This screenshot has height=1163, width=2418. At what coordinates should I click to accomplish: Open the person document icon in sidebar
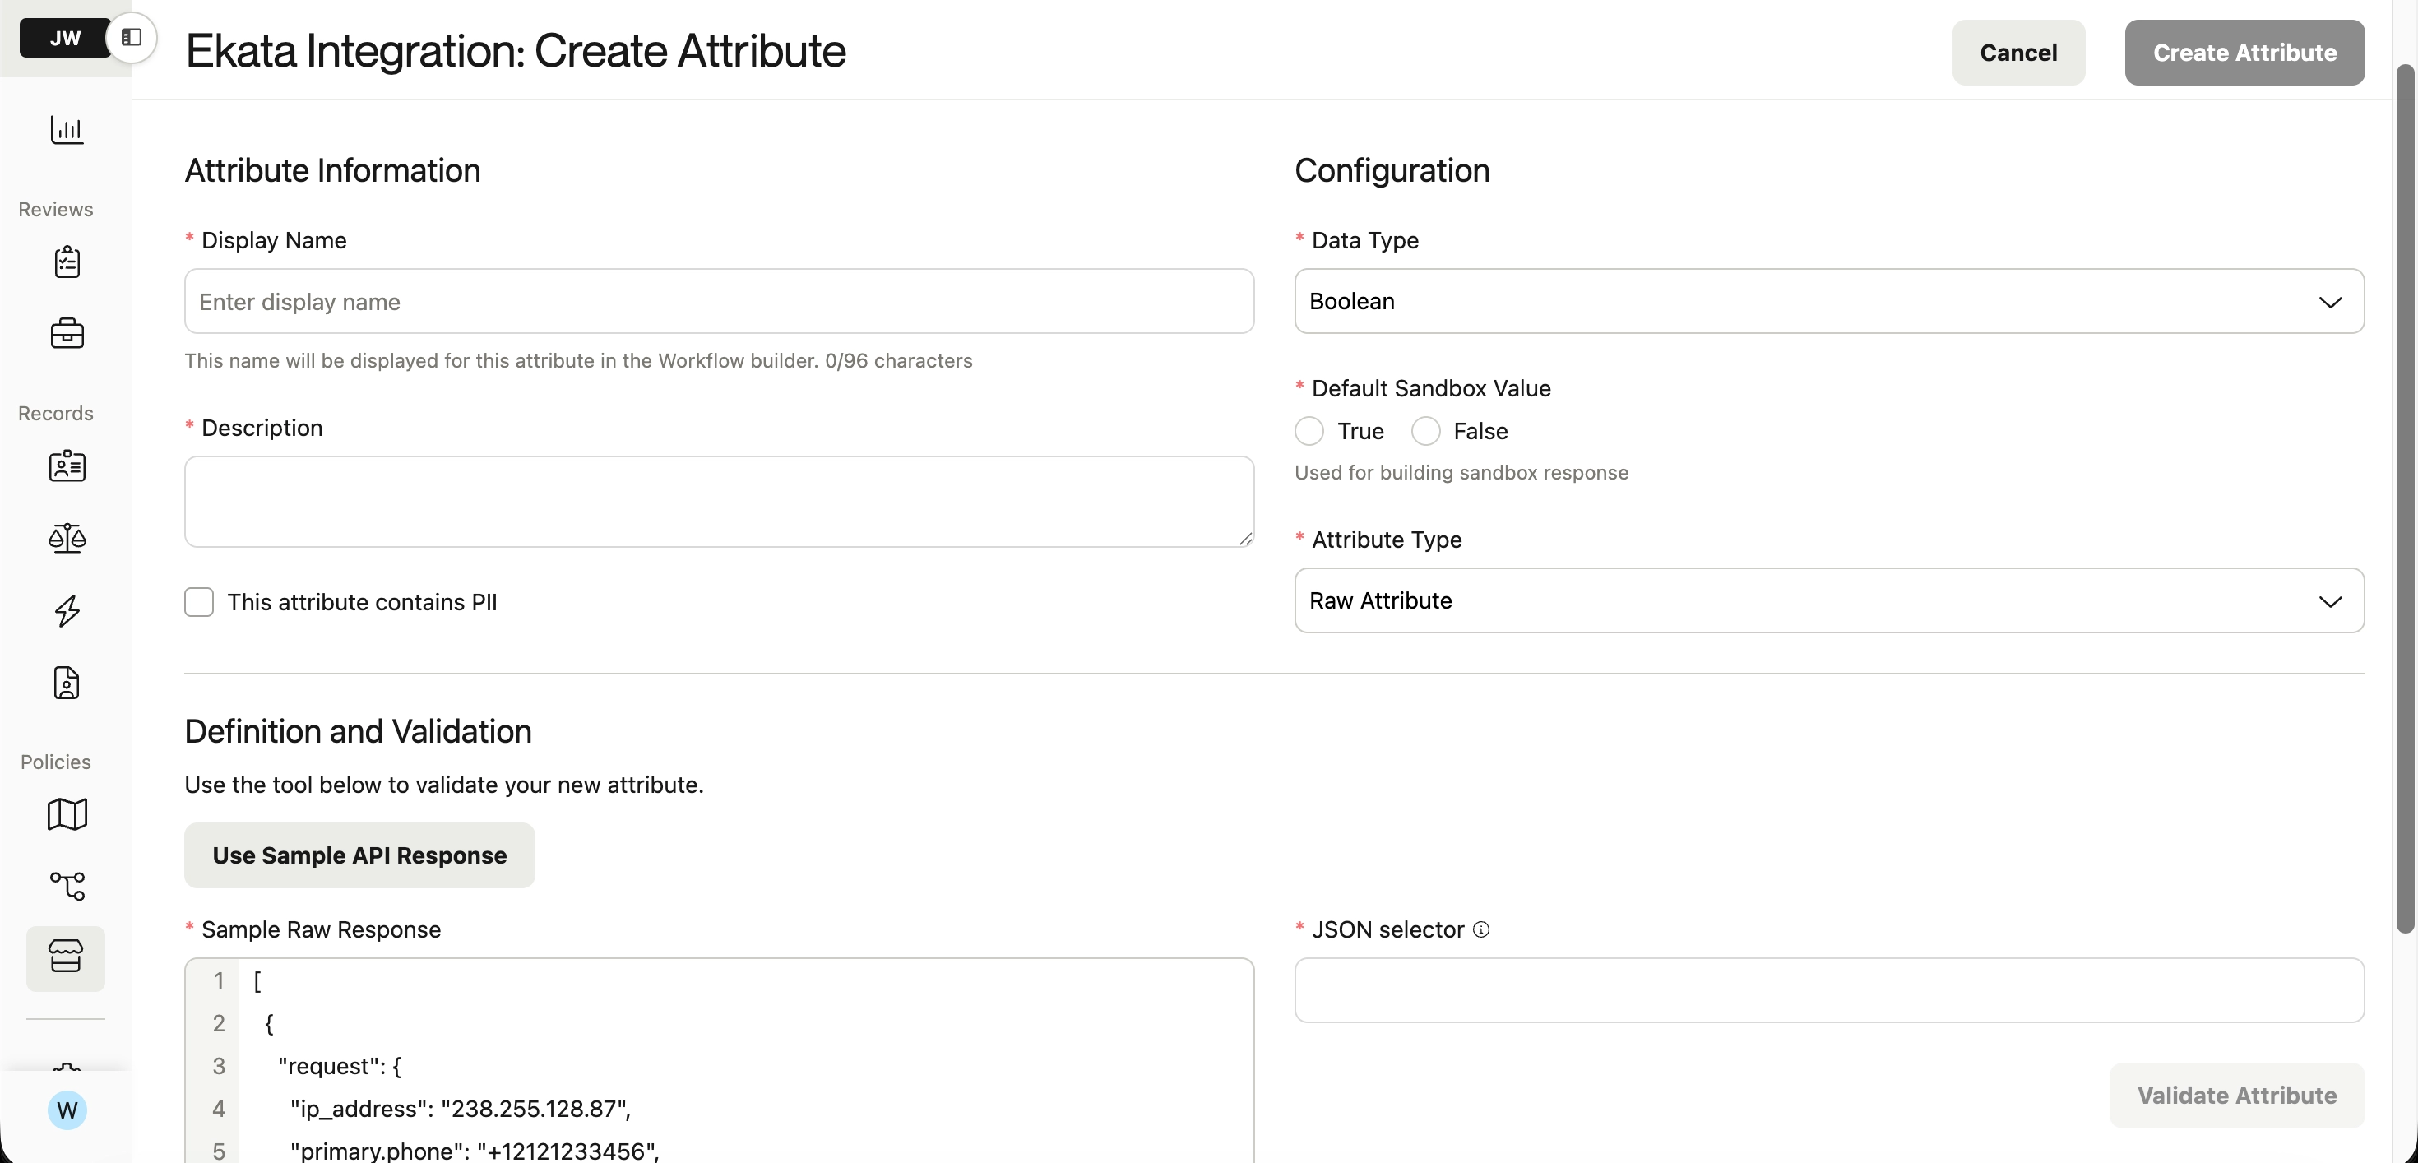pyautogui.click(x=67, y=683)
